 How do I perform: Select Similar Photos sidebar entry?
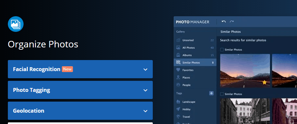coord(195,62)
